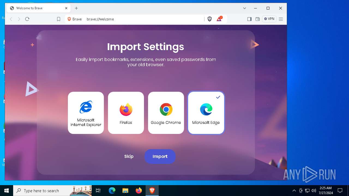Click the Import button
The width and height of the screenshot is (349, 196).
point(160,157)
